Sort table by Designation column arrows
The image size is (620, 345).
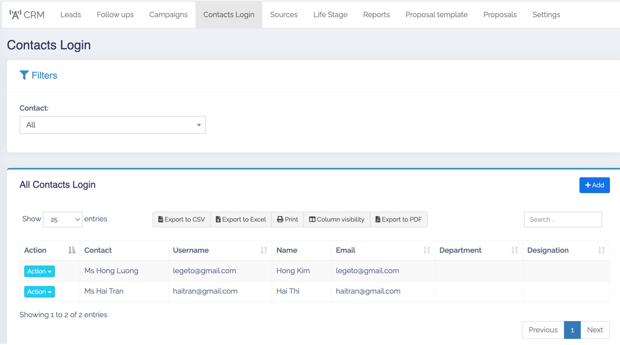pyautogui.click(x=601, y=250)
